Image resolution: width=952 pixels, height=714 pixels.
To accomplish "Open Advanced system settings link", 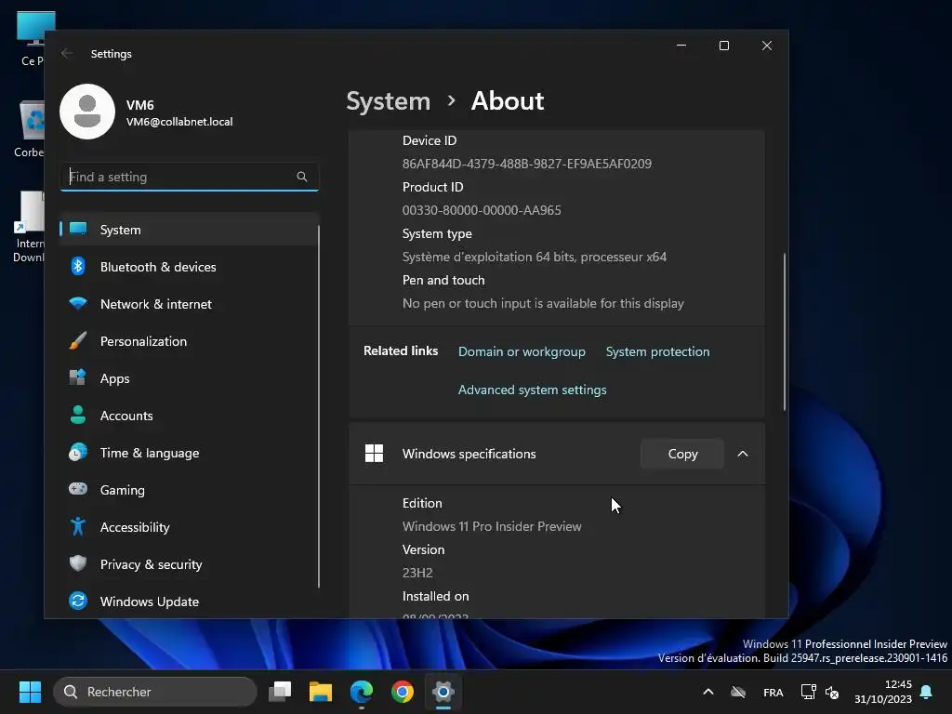I will pyautogui.click(x=532, y=390).
